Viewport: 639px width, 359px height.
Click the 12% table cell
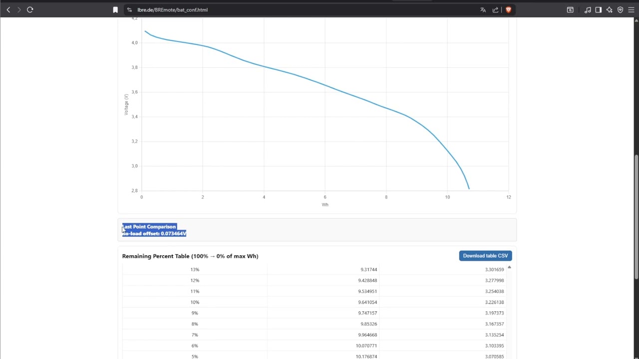(x=195, y=281)
